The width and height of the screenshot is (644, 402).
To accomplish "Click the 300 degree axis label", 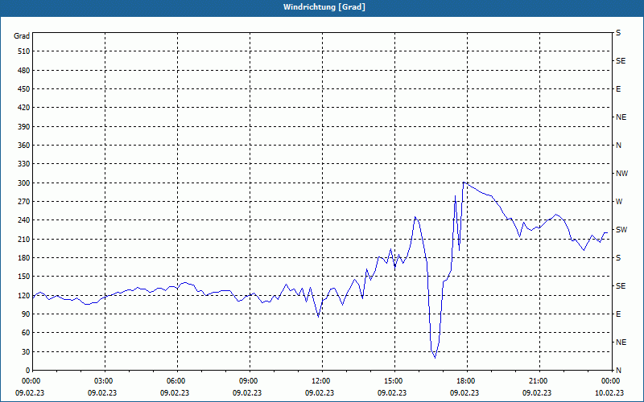I will click(x=23, y=183).
